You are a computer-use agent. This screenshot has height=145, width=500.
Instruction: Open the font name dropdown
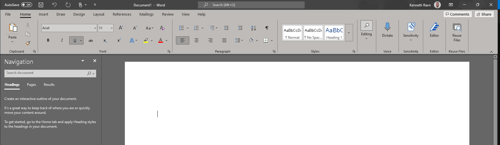95,28
